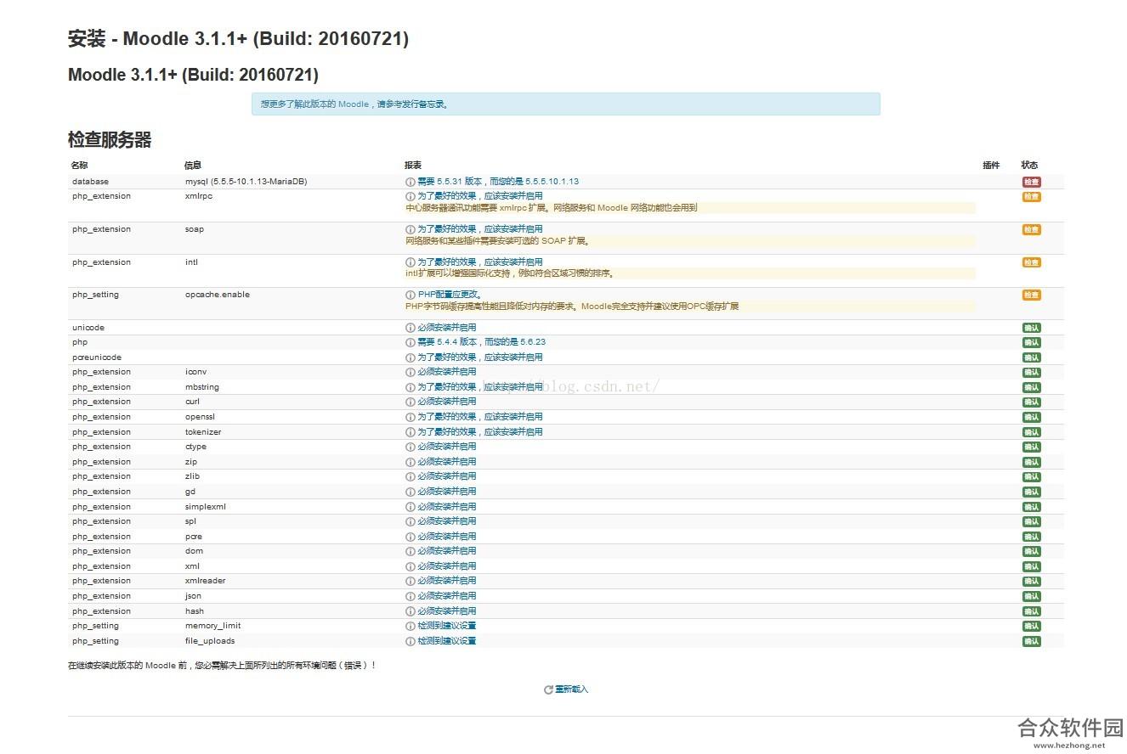Click the xmlrpc yellow explanation text
Viewport: 1127px width, 754px height.
click(x=552, y=208)
